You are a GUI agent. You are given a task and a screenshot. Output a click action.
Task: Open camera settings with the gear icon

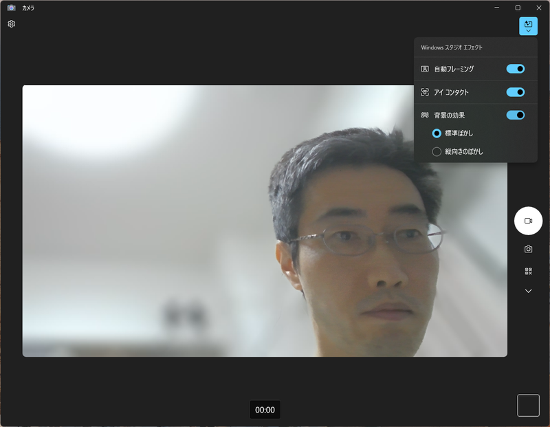coord(11,24)
